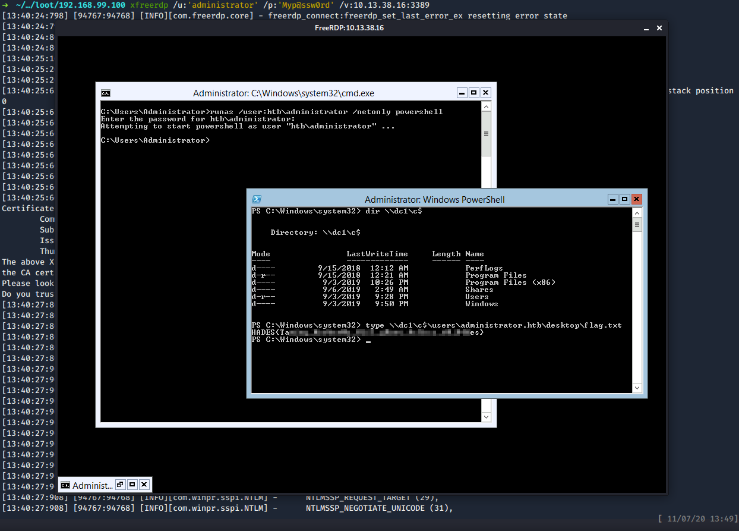This screenshot has height=531, width=739.
Task: Restore the minimized Administrator window at bottom
Action: [x=120, y=485]
